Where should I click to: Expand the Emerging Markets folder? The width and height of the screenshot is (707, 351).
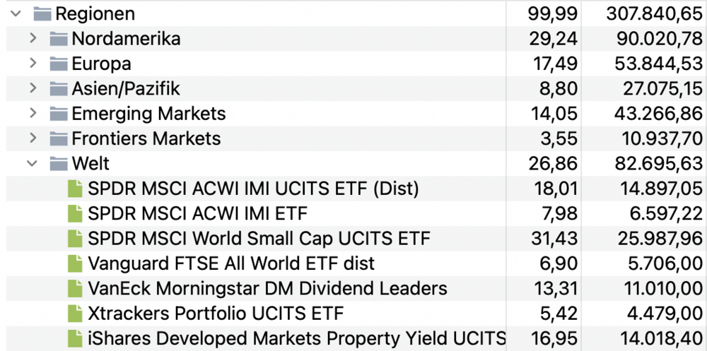33,114
